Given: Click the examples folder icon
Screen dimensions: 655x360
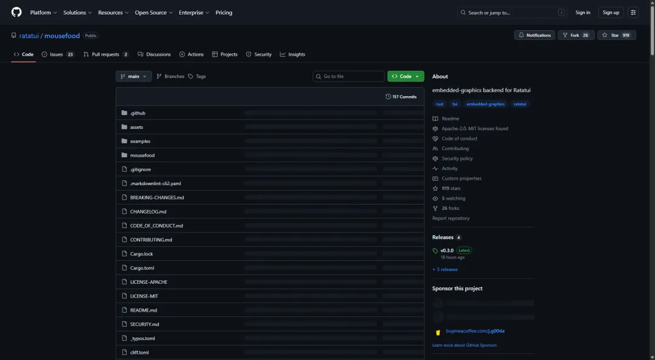Looking at the screenshot, I should 124,141.
